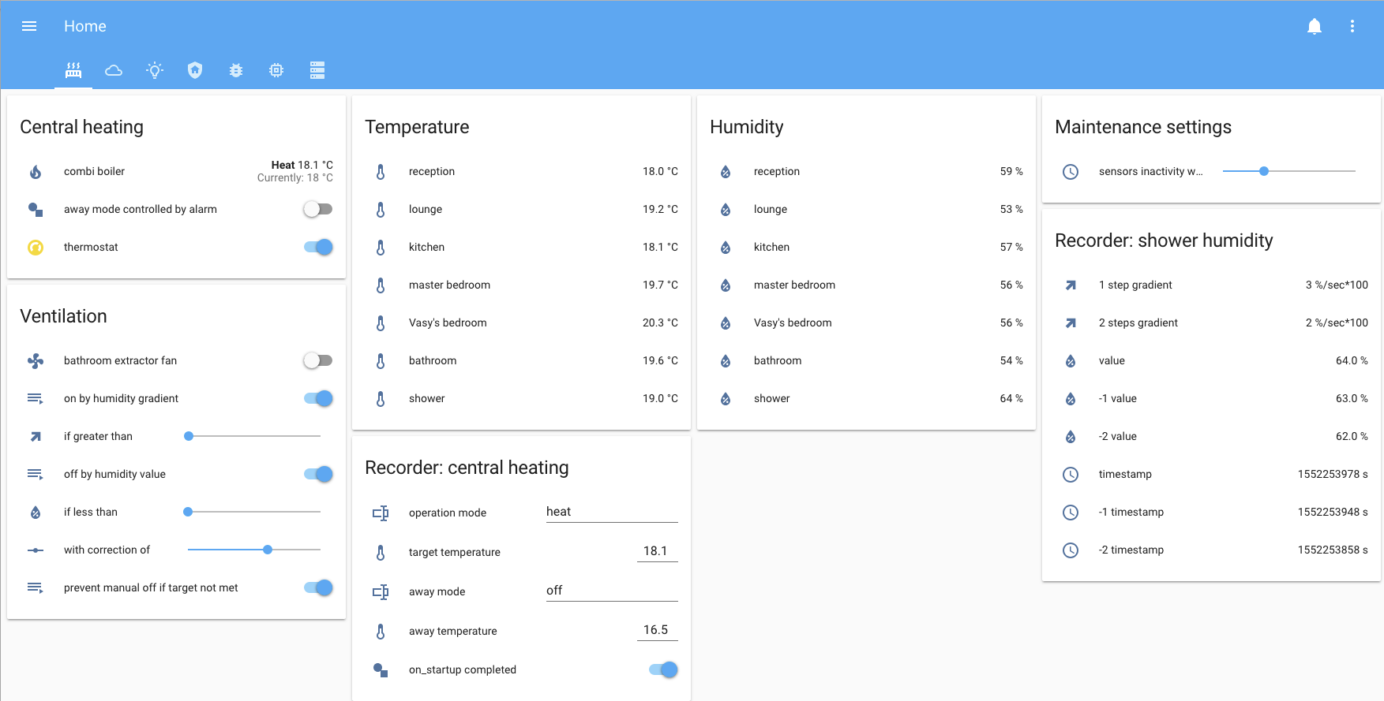The width and height of the screenshot is (1384, 701).
Task: Select the heating view tab
Action: pos(73,70)
